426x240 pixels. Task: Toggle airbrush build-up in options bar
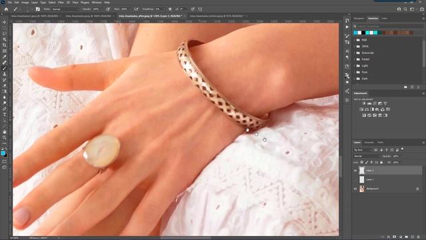tap(136, 9)
